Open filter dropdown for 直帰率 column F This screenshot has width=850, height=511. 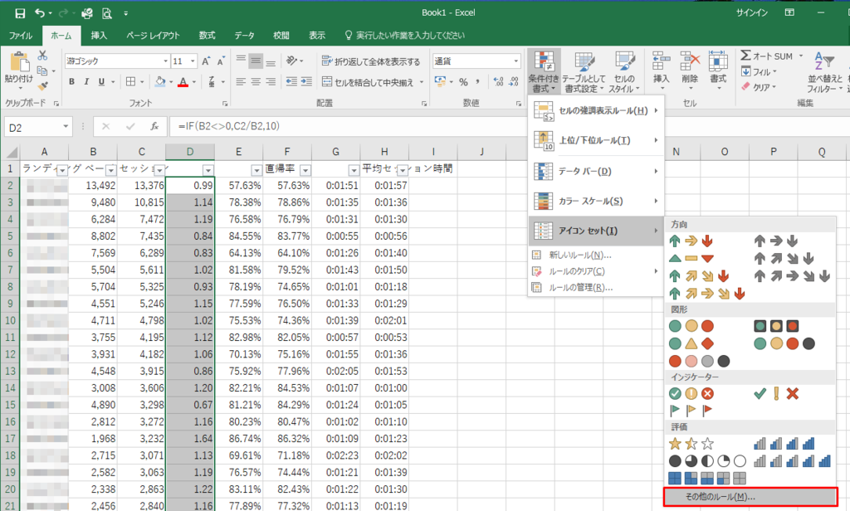(x=305, y=171)
